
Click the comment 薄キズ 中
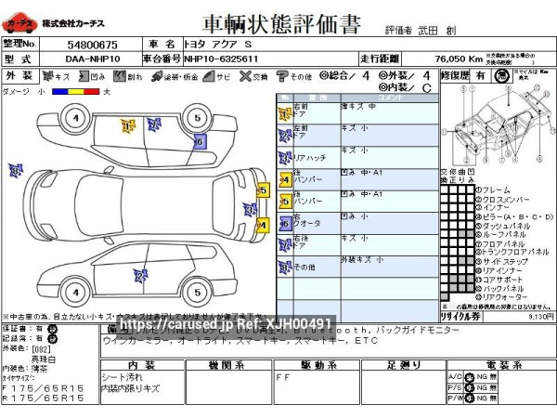pos(358,106)
